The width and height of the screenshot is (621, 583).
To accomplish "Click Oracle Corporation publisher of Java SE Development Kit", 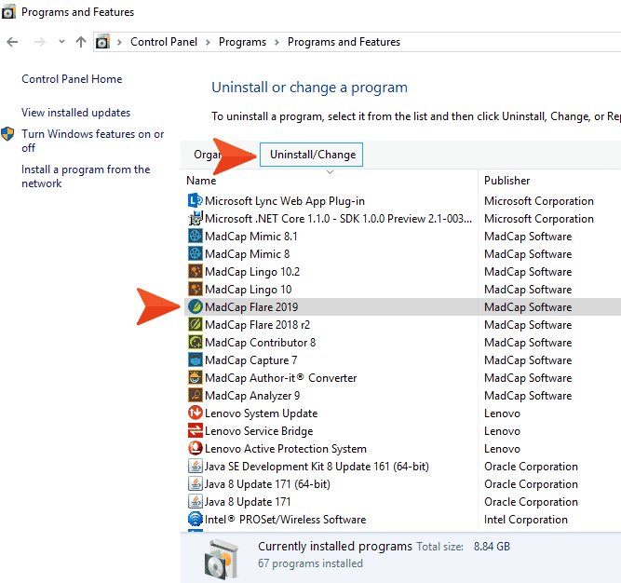I will click(x=531, y=467).
